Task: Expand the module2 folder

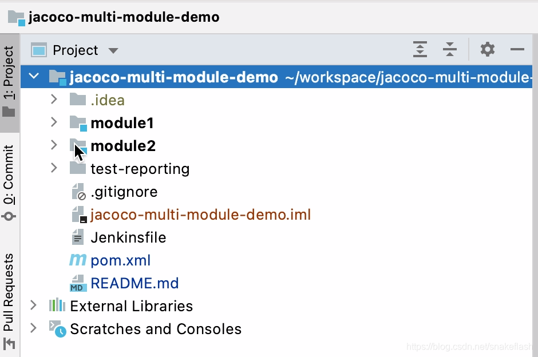Action: tap(54, 145)
